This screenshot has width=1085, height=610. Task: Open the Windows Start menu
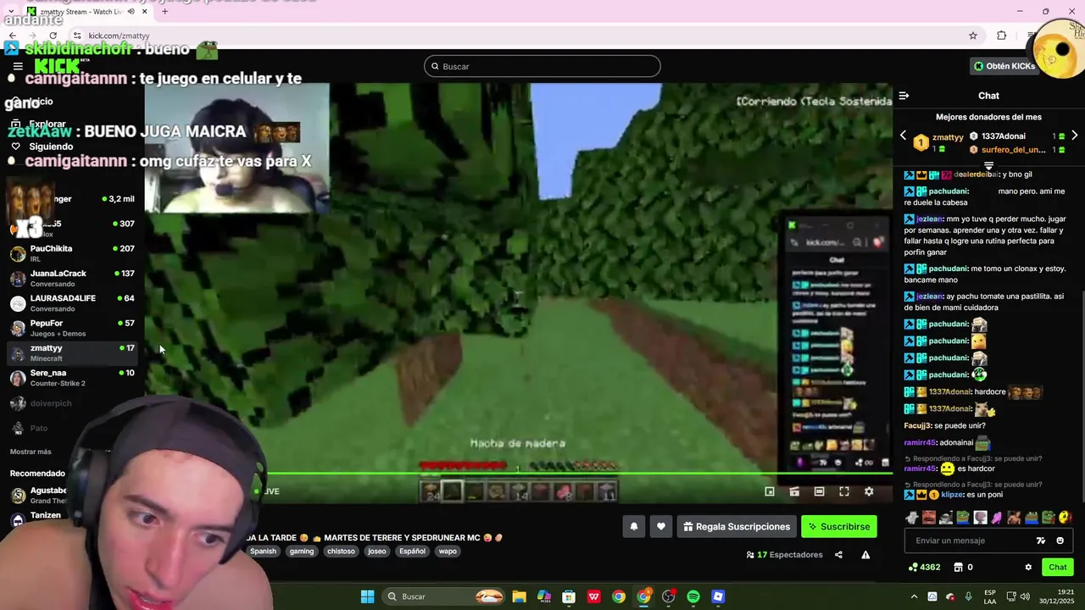pyautogui.click(x=367, y=596)
